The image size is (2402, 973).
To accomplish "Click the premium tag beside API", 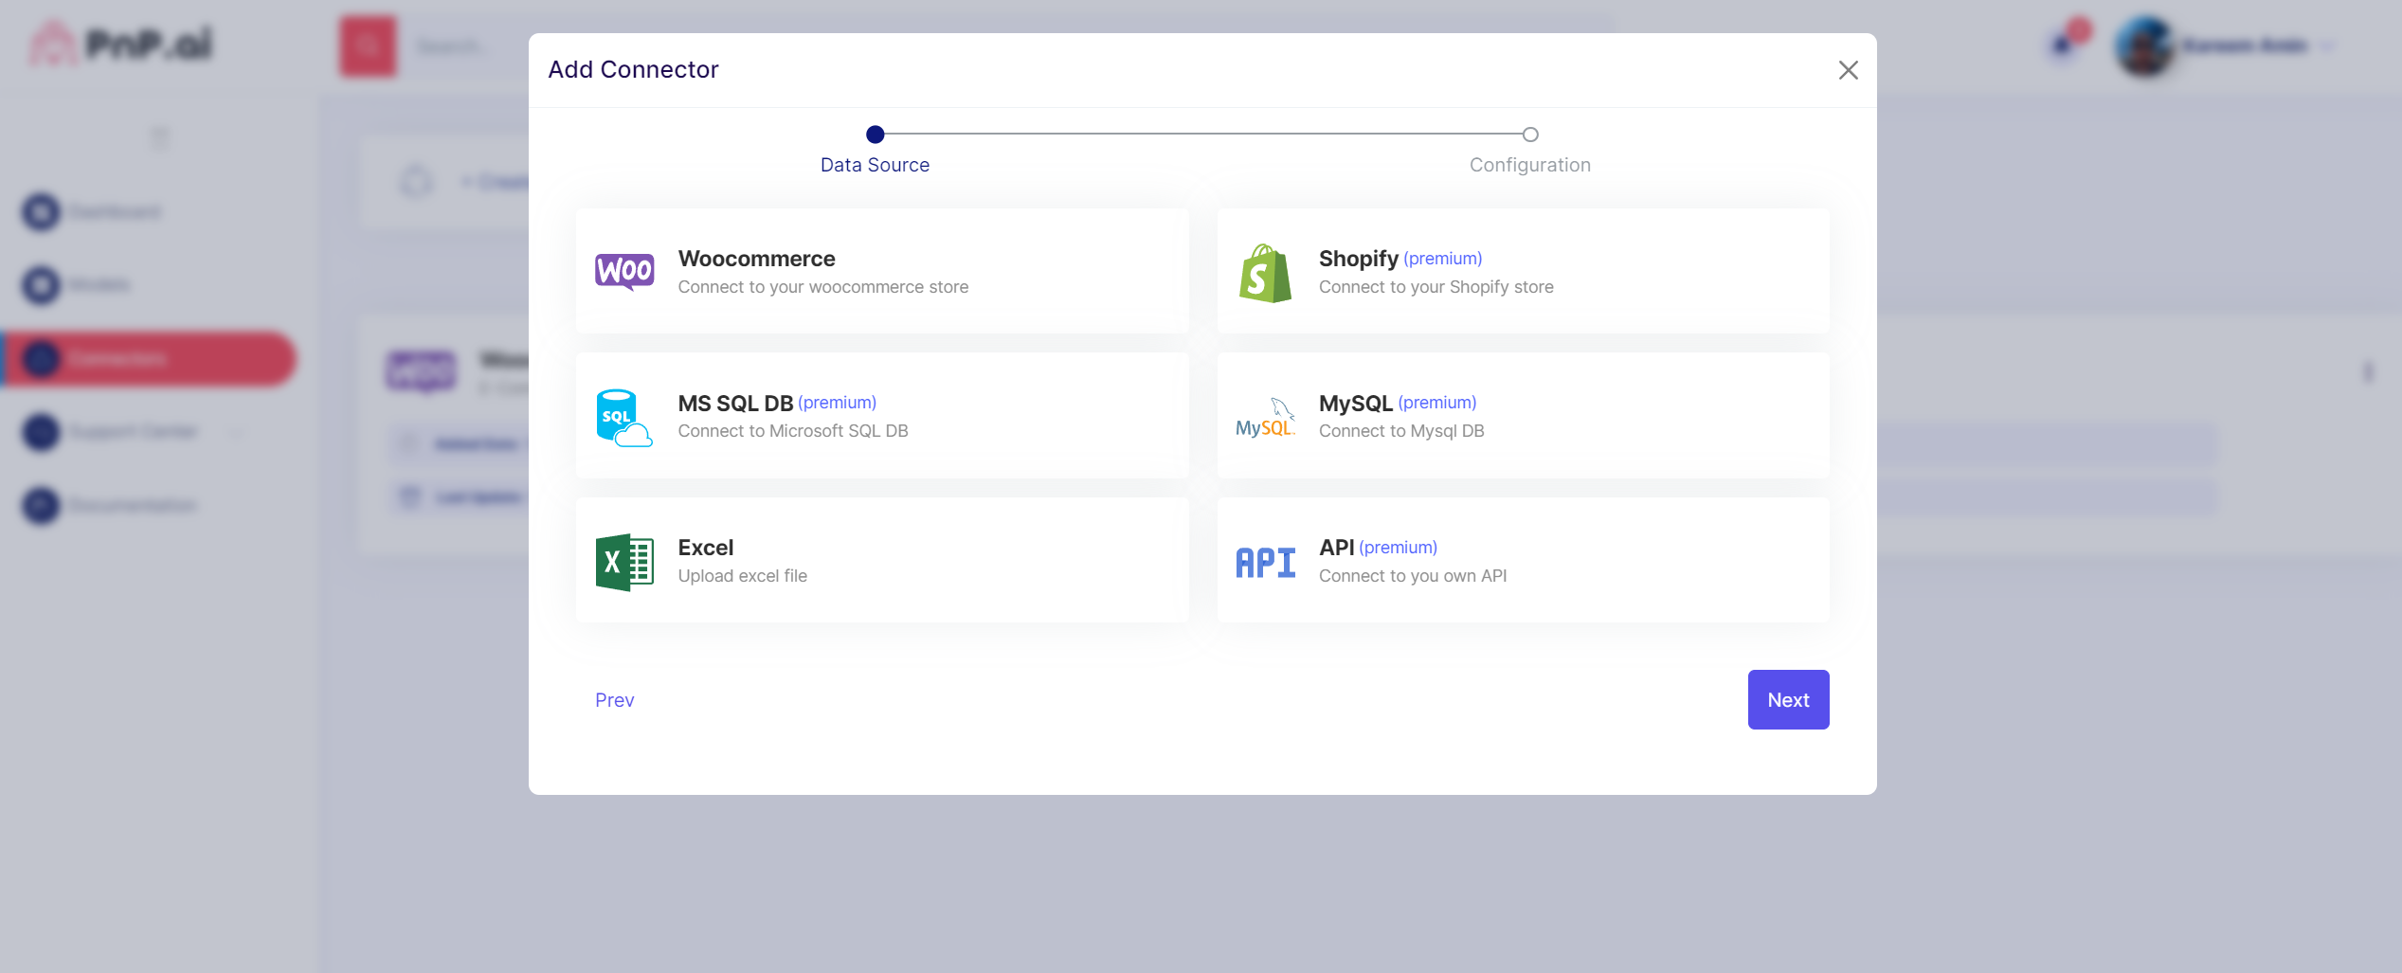I will tap(1399, 548).
